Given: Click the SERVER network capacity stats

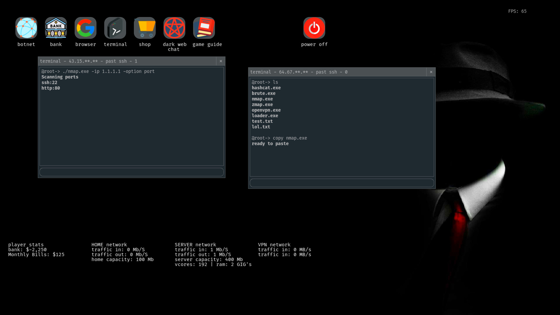Looking at the screenshot, I should pos(208,259).
